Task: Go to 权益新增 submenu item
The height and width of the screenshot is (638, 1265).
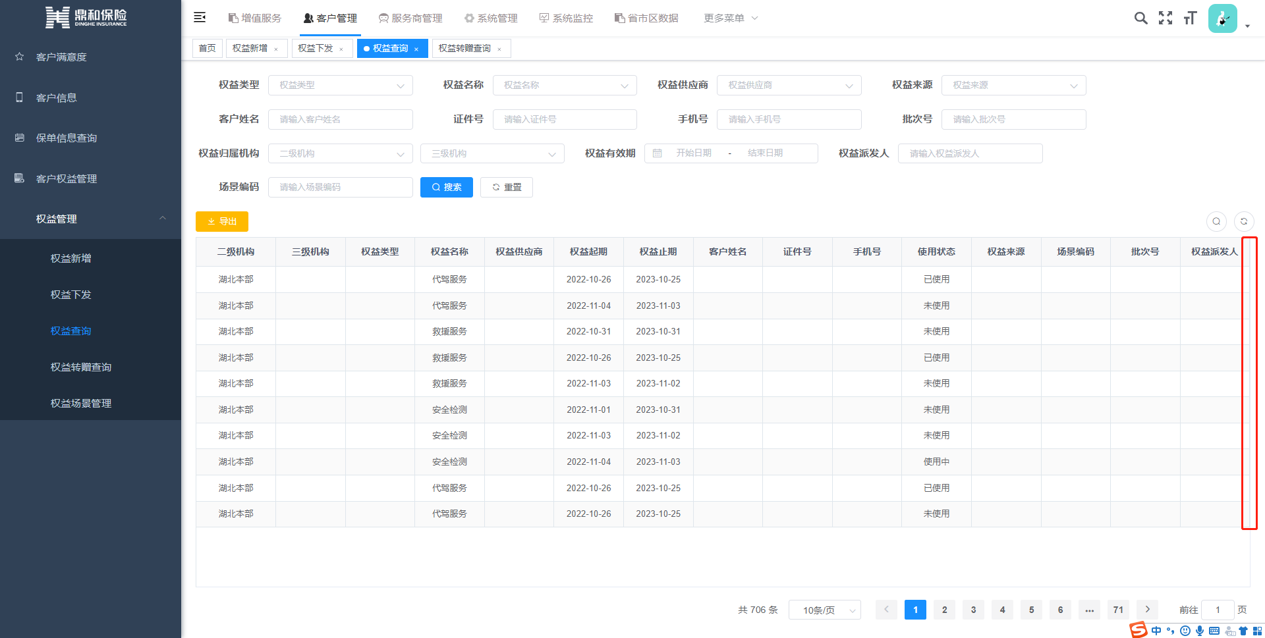Action: click(90, 258)
